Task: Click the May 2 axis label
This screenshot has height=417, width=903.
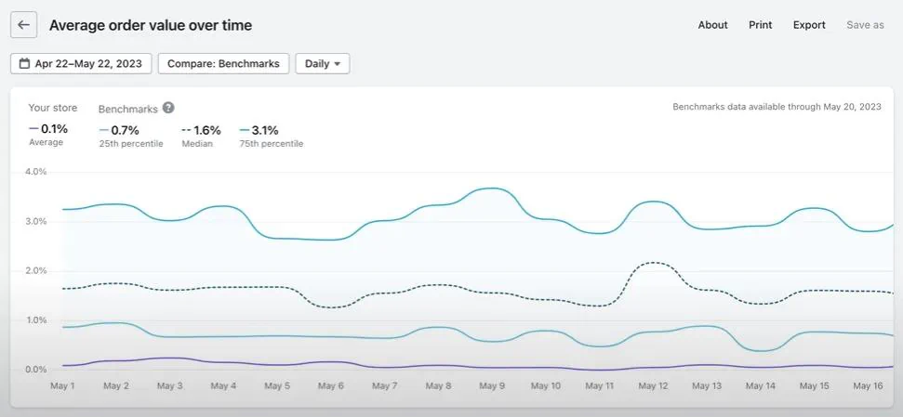Action: pos(115,386)
